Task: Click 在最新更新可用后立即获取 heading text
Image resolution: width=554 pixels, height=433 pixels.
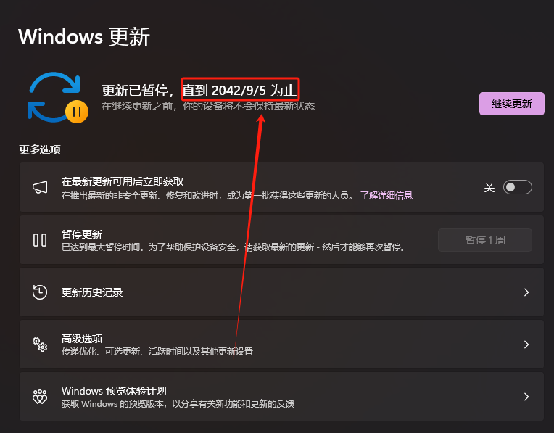Action: coord(123,181)
